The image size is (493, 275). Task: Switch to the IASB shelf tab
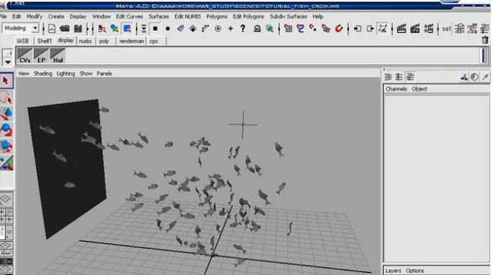click(x=22, y=41)
